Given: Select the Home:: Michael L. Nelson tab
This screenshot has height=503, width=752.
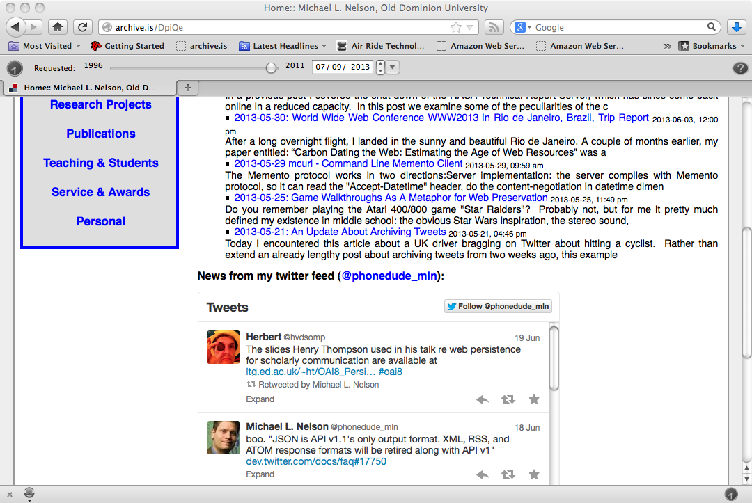Looking at the screenshot, I should (x=89, y=88).
